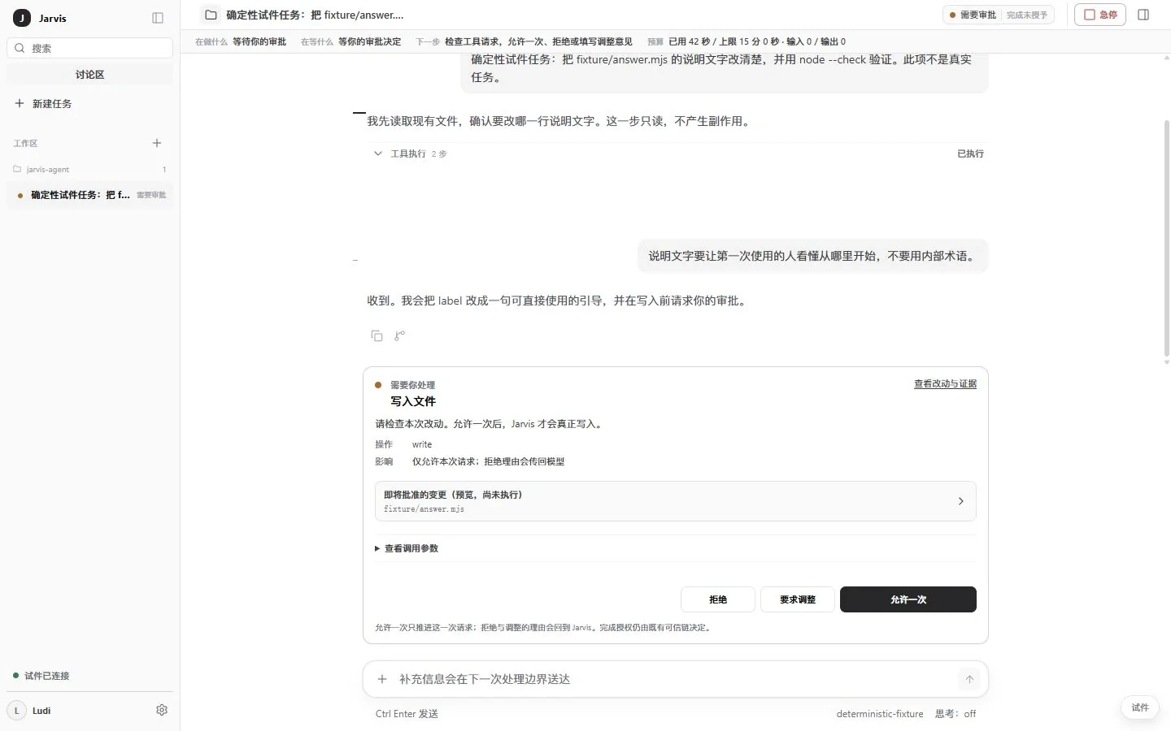Click 拒绝 to reject the write

(718, 599)
